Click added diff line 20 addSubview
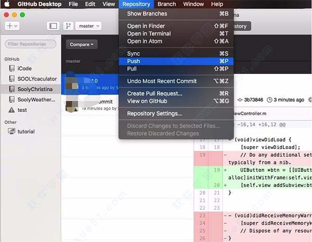 click(253, 185)
